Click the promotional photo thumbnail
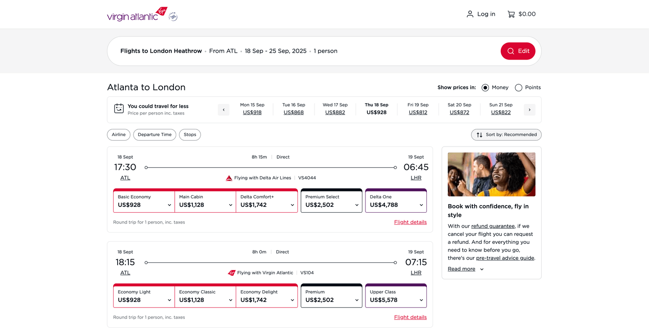 (x=491, y=174)
